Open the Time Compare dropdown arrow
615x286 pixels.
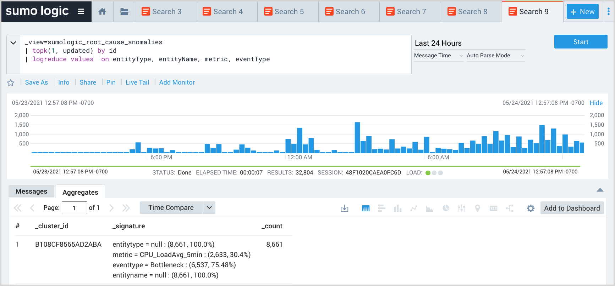coord(209,208)
